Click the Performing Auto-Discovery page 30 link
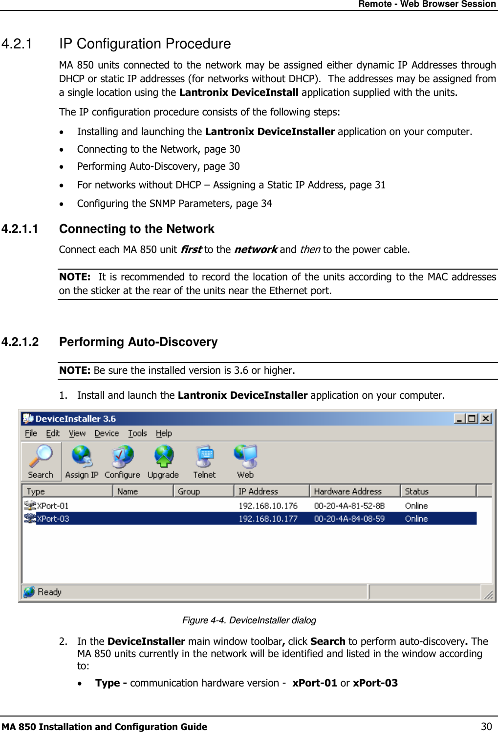The image size is (498, 732). [x=158, y=166]
